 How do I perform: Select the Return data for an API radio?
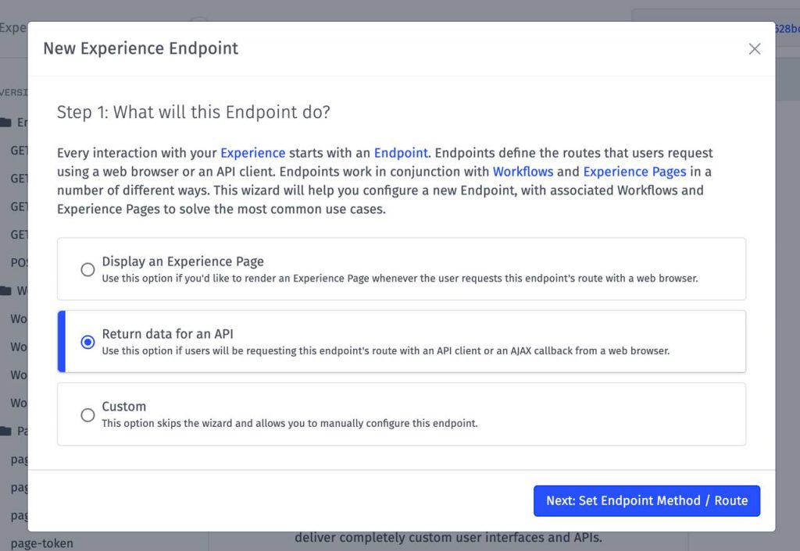click(88, 342)
